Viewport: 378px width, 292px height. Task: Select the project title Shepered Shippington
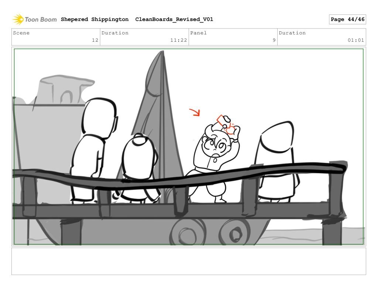coord(94,19)
